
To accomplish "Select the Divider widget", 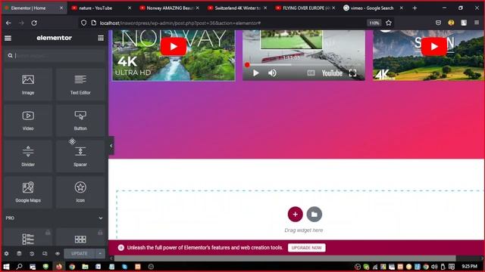I will (28, 156).
